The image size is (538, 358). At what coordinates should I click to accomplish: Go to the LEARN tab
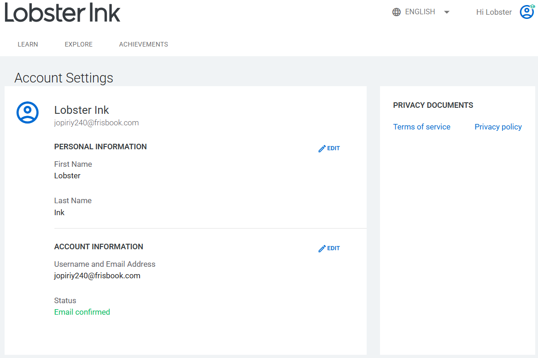[x=28, y=45]
